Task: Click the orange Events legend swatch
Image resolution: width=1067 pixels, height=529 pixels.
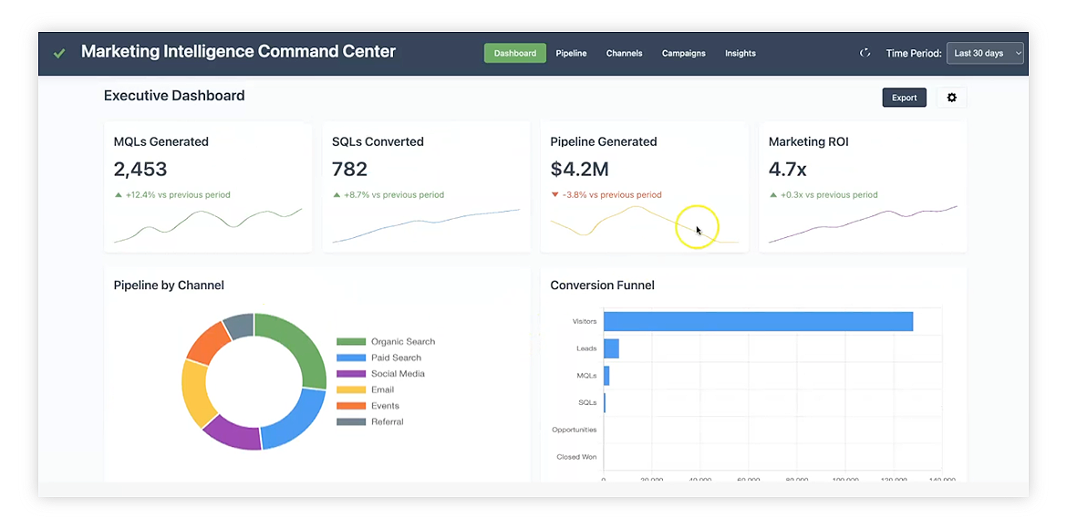Action: pyautogui.click(x=351, y=406)
